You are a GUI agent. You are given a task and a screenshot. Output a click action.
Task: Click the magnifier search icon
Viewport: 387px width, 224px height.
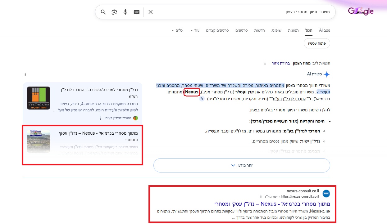pos(103,12)
